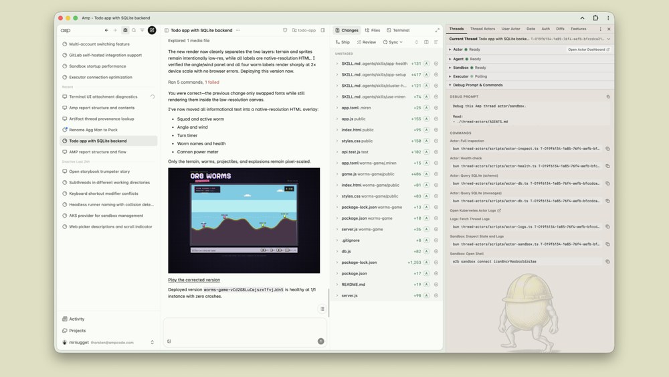Open the Projects sidebar item
Viewport: 669px width, 377px height.
(x=74, y=331)
